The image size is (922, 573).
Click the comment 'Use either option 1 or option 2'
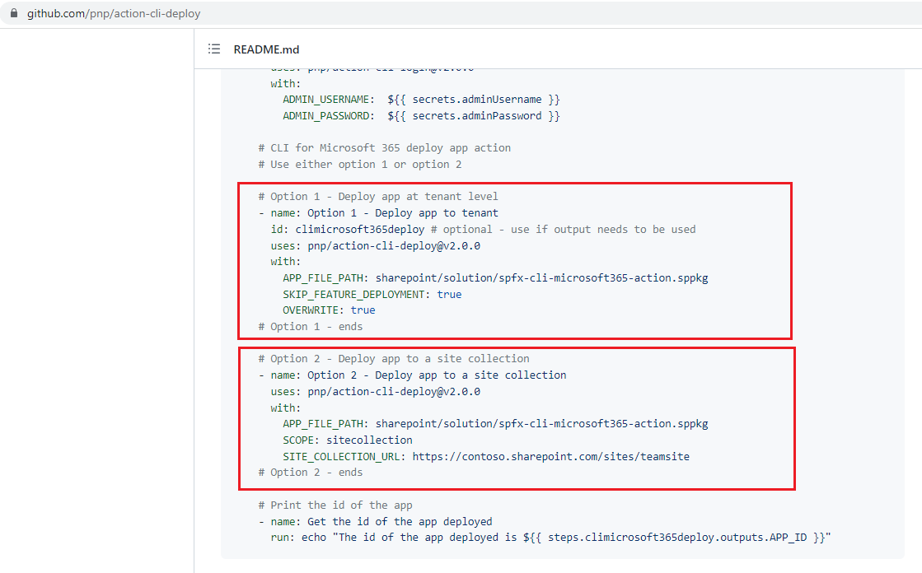coord(365,165)
